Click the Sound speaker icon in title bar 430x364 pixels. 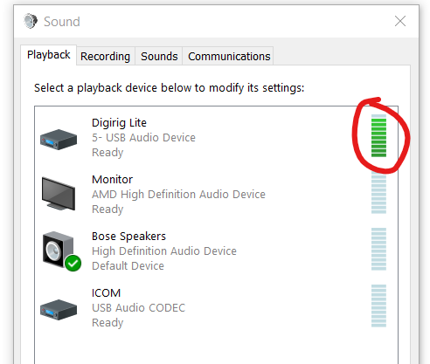pyautogui.click(x=31, y=21)
